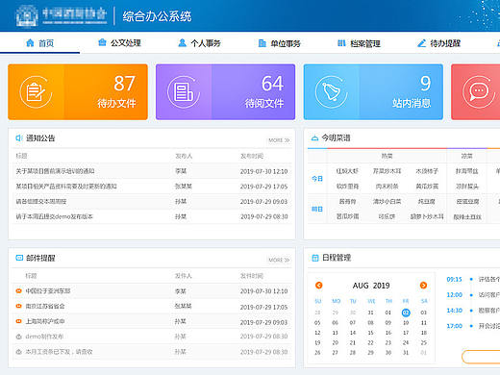Go to the previous month in the calendar

[x=319, y=285]
